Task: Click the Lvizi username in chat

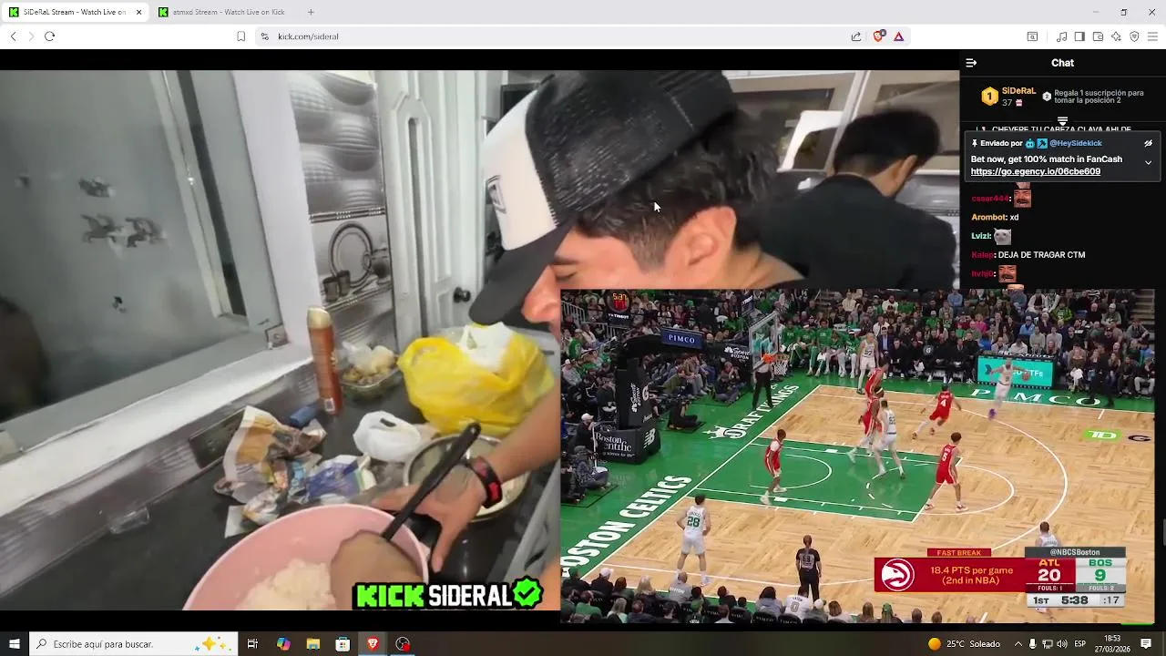Action: coord(980,236)
